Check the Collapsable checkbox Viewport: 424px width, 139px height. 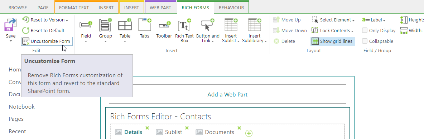(x=365, y=41)
